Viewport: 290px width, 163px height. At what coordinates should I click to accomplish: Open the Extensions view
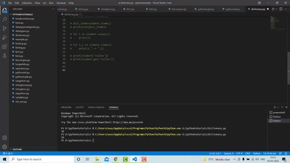click(x=5, y=46)
